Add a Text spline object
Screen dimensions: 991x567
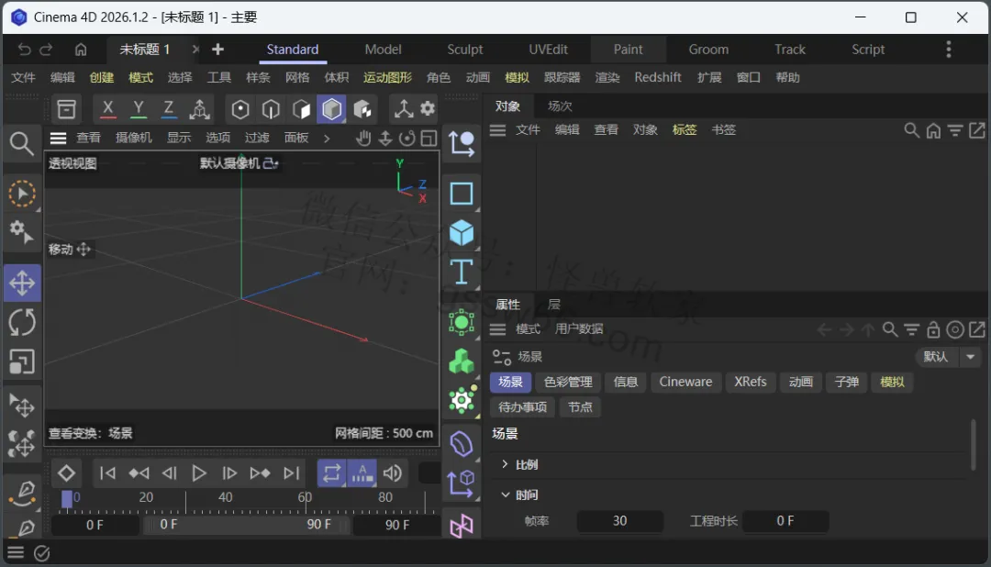[x=462, y=272]
